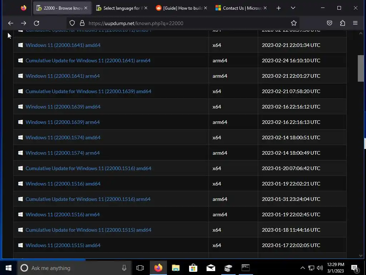This screenshot has height=275, width=366.
Task: Open Firefox from the taskbar
Action: click(158, 268)
